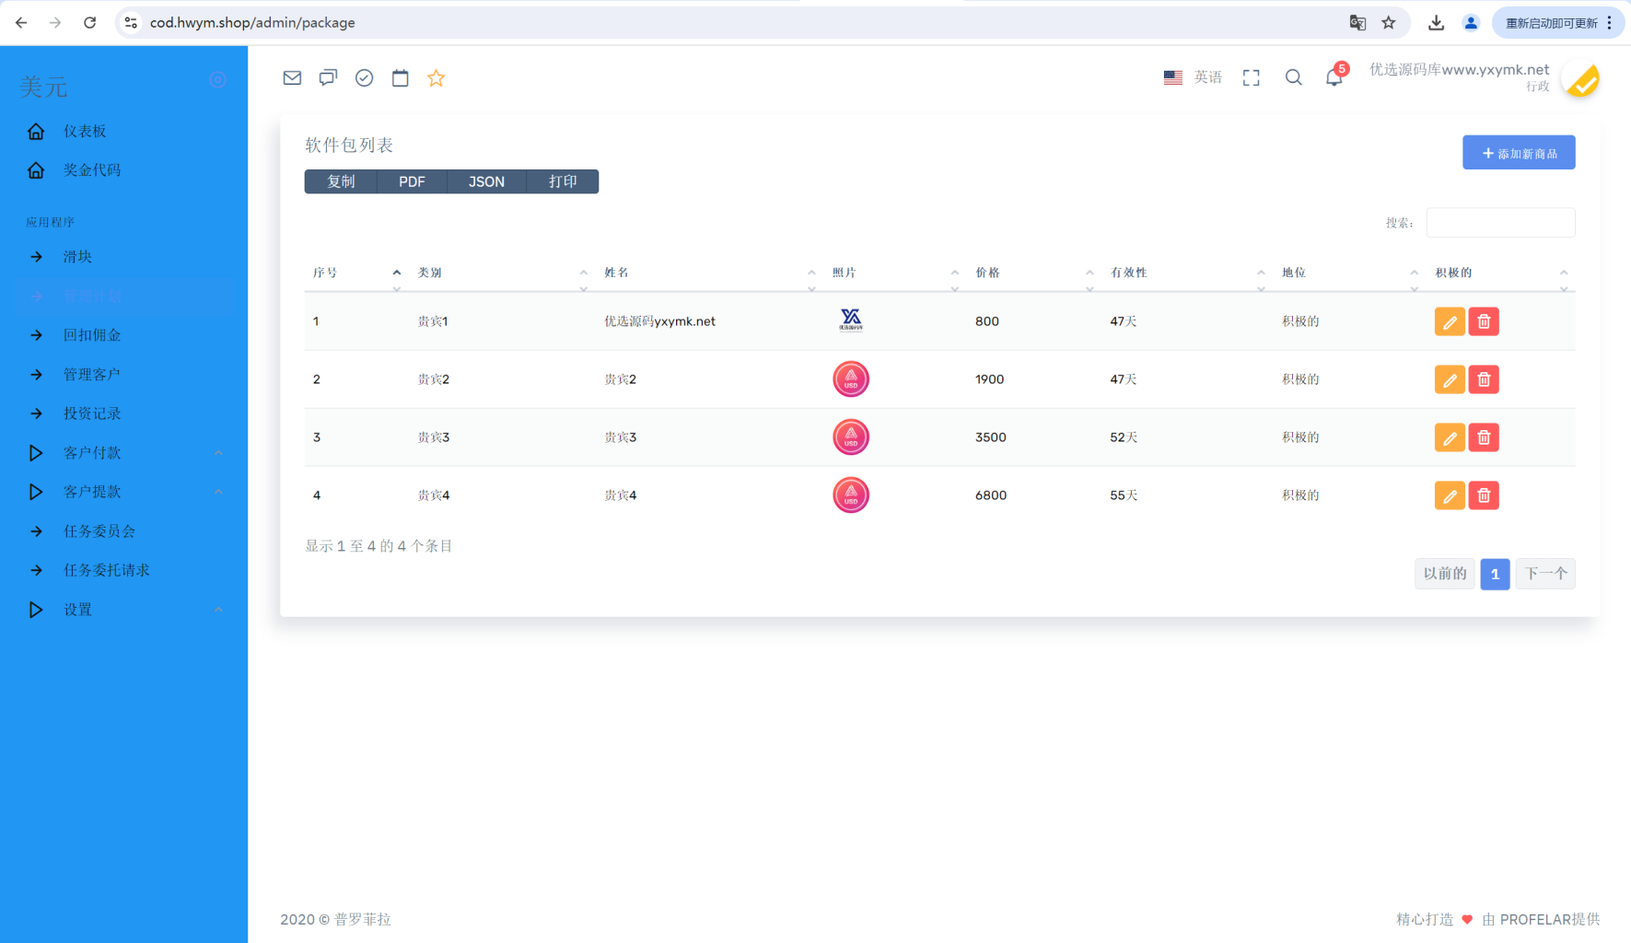The image size is (1631, 943).
Task: Click the 添加新商品 button
Action: tap(1518, 153)
